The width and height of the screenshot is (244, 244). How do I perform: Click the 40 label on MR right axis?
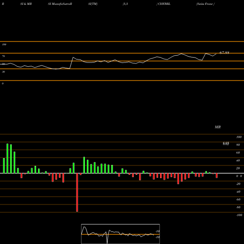[238, 161]
